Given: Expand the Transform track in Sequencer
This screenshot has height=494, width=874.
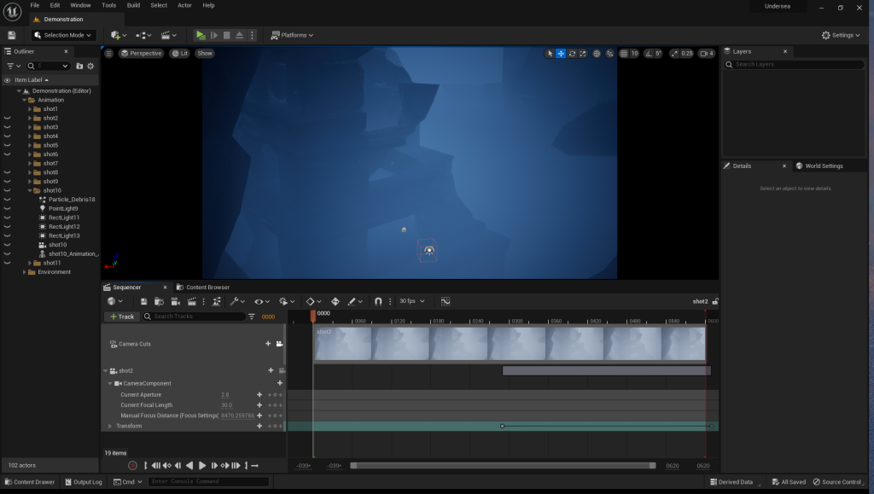Looking at the screenshot, I should [109, 426].
